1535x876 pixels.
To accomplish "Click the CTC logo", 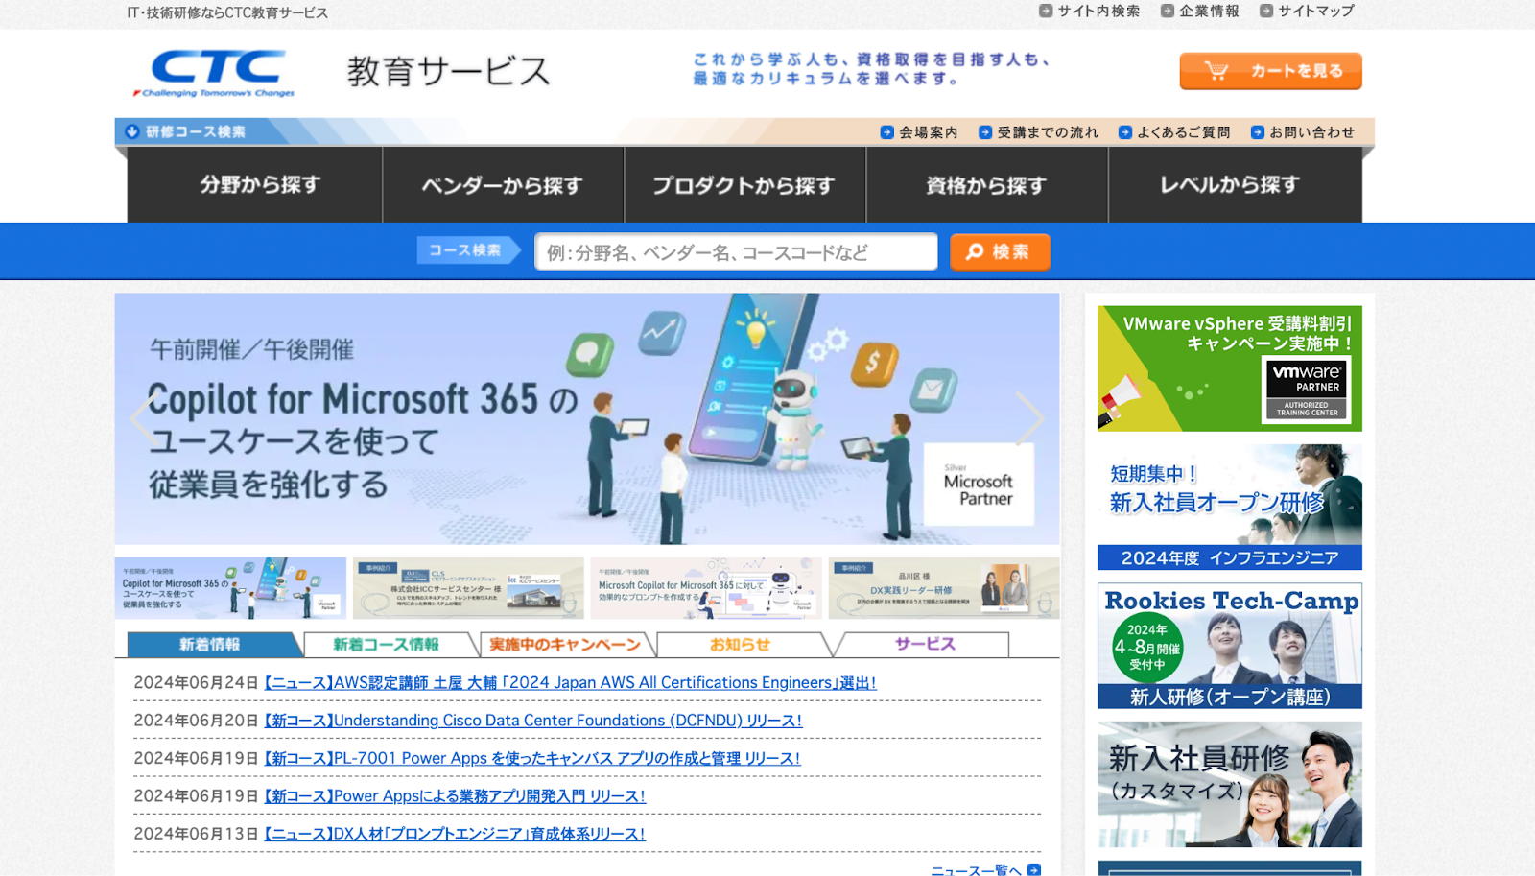I will tap(214, 72).
